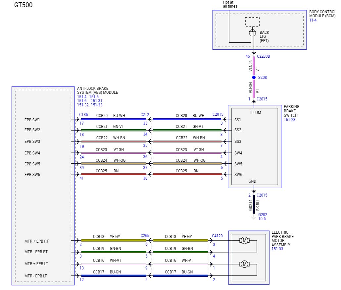Click the upper motor symbol in brake assembly
Image resolution: width=341 pixels, height=290 pixels.
(244, 241)
